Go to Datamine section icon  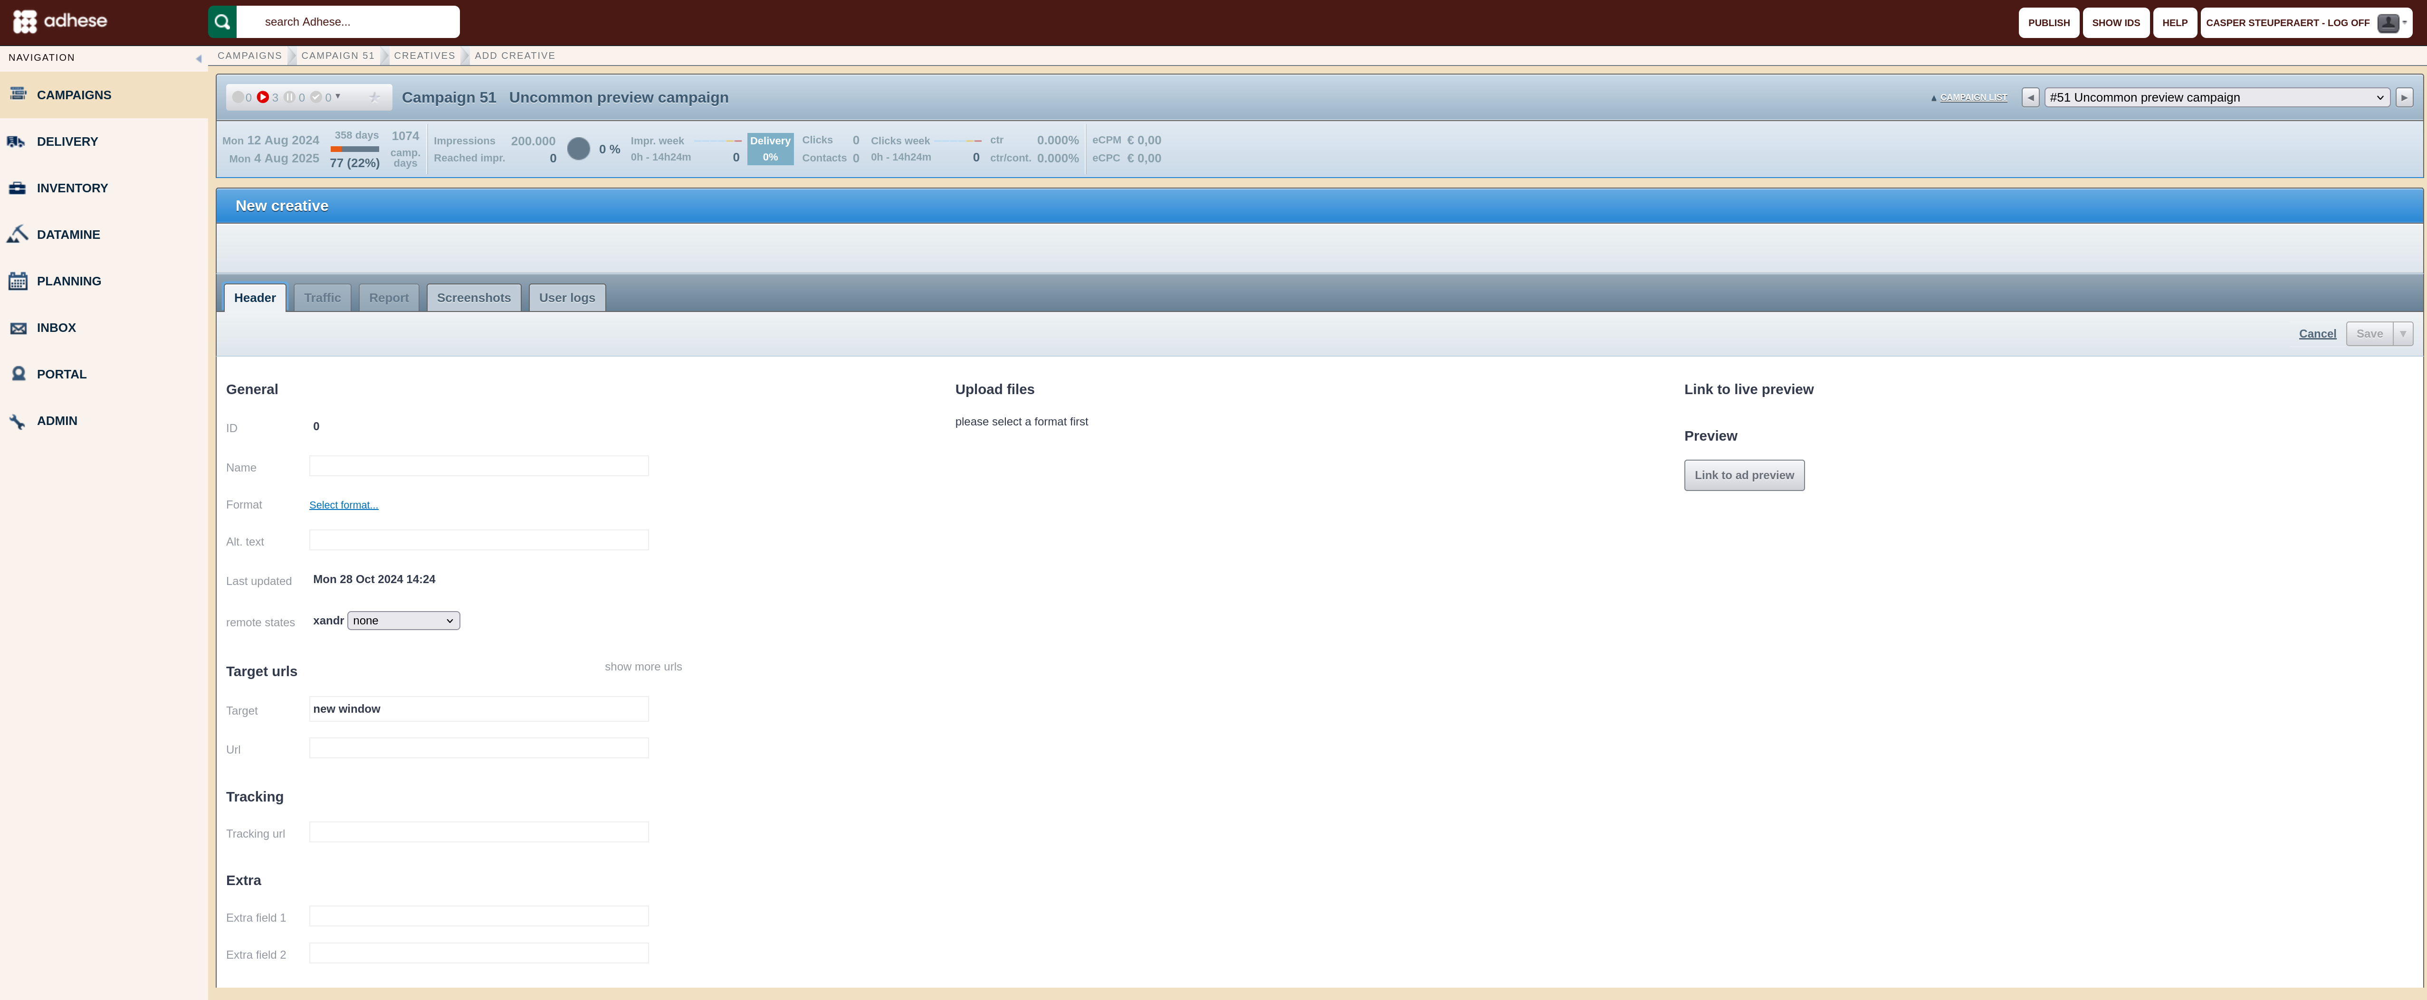point(17,235)
